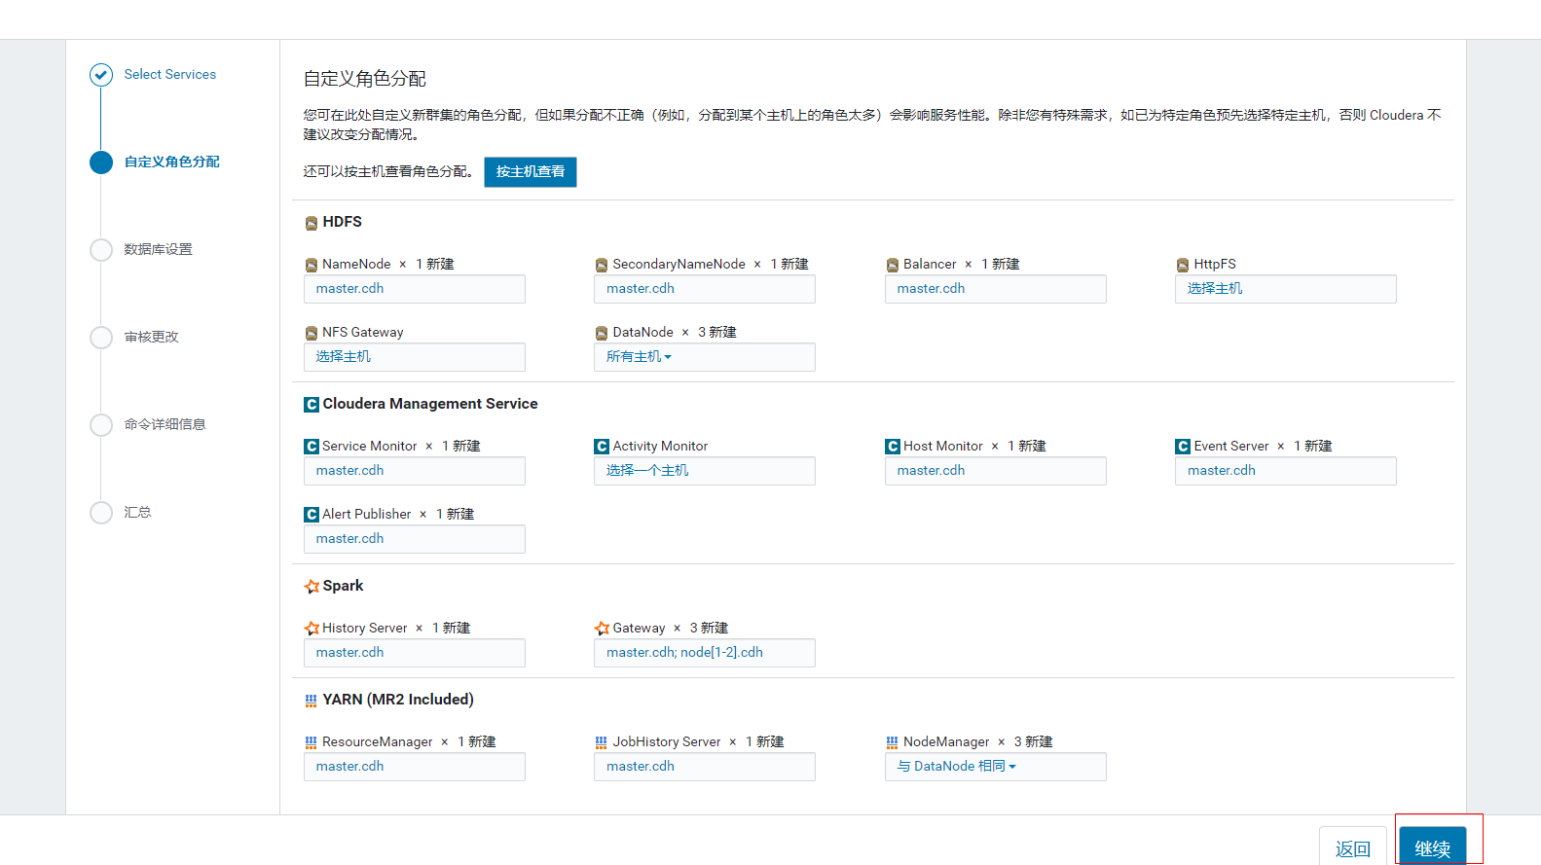Click the Select Services completed step checkmark

(101, 75)
